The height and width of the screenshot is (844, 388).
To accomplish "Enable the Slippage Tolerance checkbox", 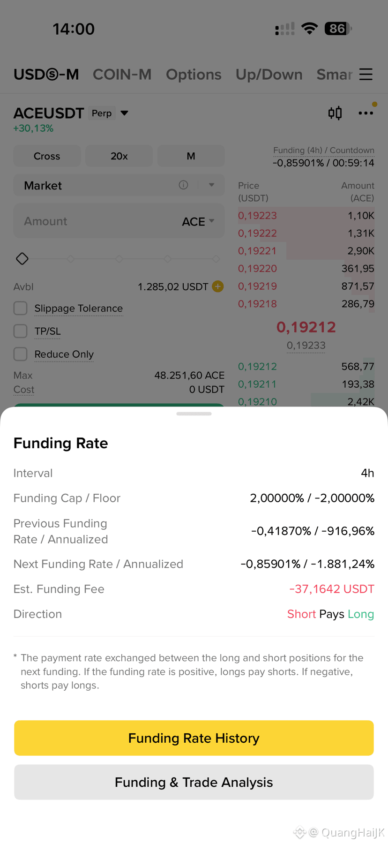I will (21, 308).
